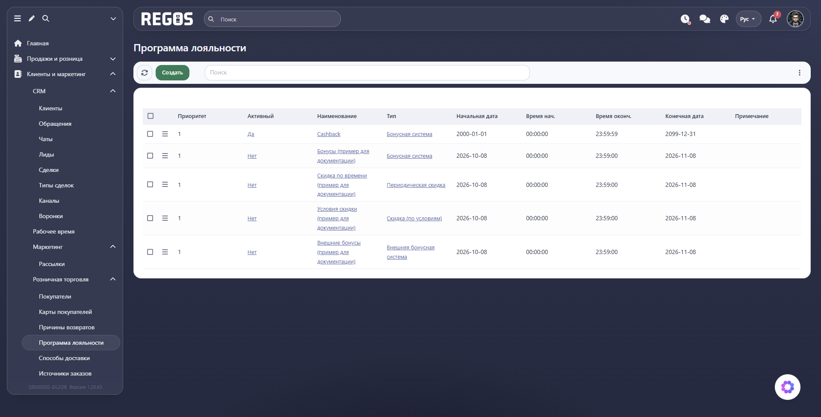Open the Рус language dropdown
The height and width of the screenshot is (417, 821).
coord(748,19)
